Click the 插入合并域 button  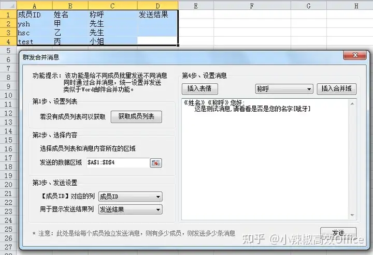pyautogui.click(x=336, y=89)
